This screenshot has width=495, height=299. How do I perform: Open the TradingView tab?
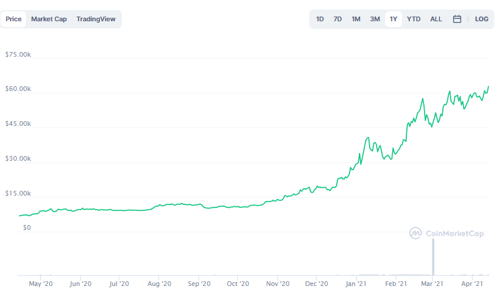click(96, 19)
